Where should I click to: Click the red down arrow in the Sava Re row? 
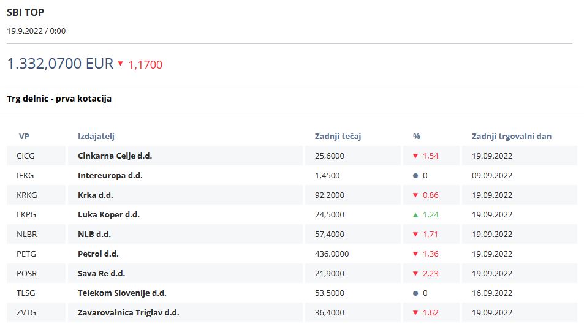tap(415, 274)
